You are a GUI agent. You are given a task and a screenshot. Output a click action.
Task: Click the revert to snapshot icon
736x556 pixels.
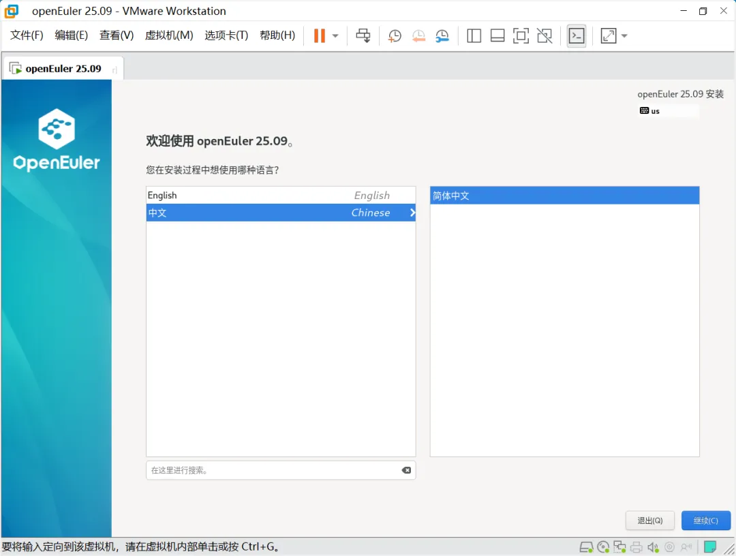[418, 35]
